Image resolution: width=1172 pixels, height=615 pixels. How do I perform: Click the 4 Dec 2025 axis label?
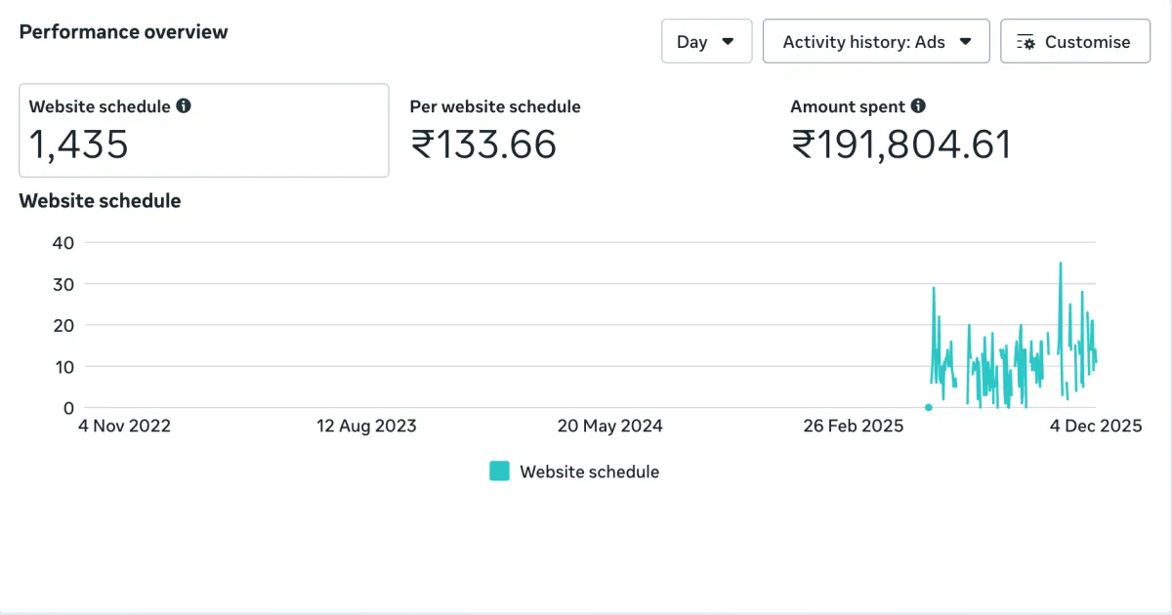tap(1096, 426)
